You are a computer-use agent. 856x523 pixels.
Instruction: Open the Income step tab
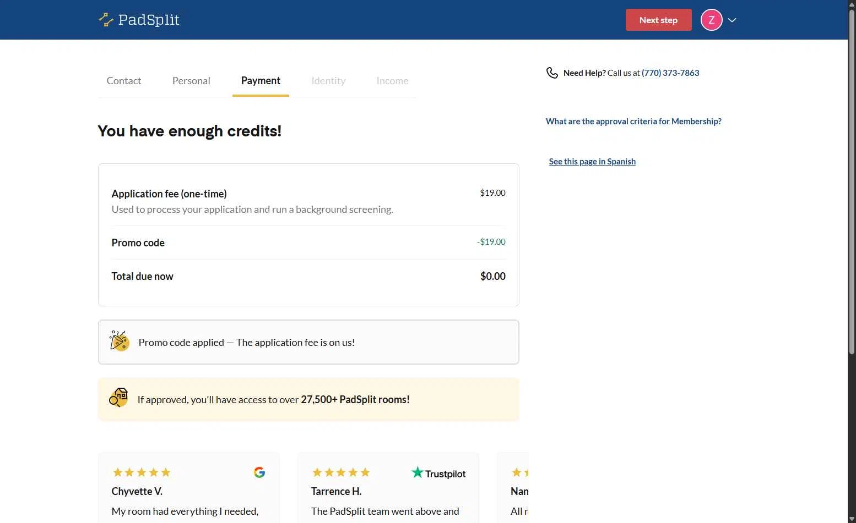(392, 81)
